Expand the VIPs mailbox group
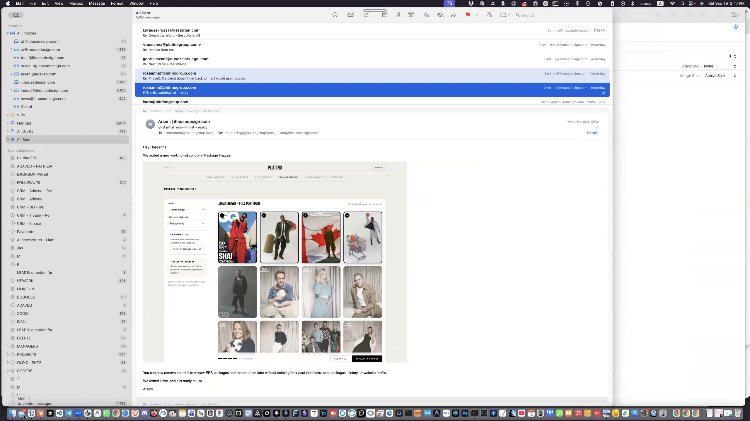 8,115
